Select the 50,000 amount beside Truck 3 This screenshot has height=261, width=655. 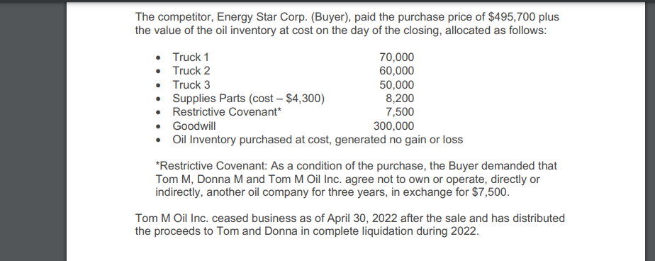pos(396,85)
